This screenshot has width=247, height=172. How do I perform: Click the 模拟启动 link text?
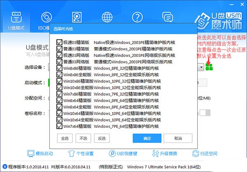pyautogui.click(x=44, y=154)
